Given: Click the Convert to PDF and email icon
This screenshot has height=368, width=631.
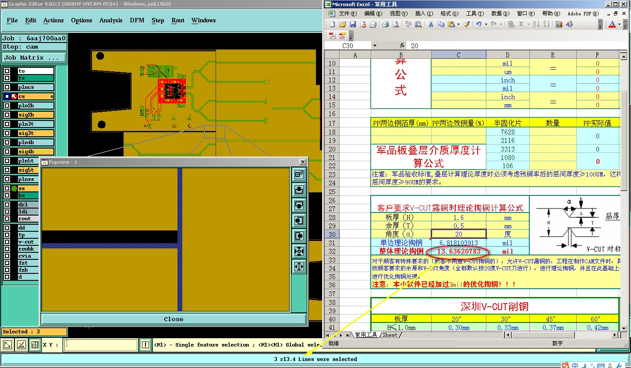Looking at the screenshot, I should coord(342,35).
